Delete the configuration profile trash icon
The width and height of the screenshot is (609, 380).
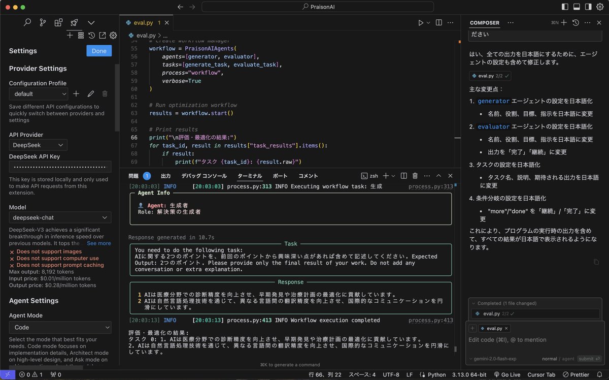105,93
